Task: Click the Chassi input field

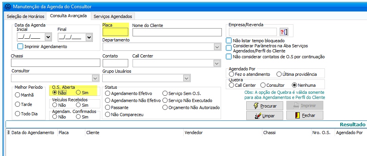Action: pyautogui.click(x=55, y=63)
